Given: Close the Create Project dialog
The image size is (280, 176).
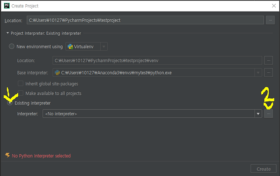Looking at the screenshot, I should point(274,6).
